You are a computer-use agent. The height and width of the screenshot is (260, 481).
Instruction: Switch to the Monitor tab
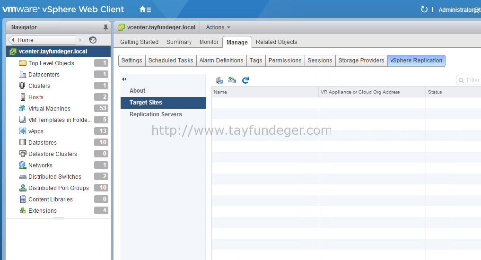209,42
